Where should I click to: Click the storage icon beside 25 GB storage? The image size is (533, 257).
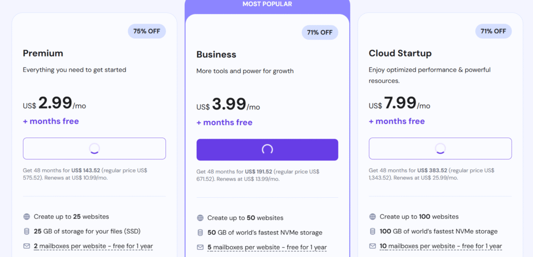click(27, 231)
